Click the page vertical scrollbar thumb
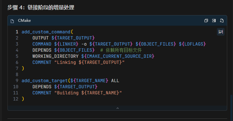Screen dimensions: 233x121 pos(231,108)
